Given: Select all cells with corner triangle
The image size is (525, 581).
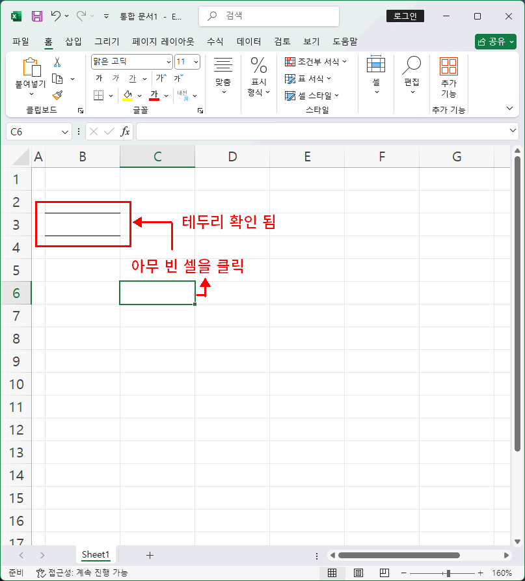Looking at the screenshot, I should tap(21, 157).
